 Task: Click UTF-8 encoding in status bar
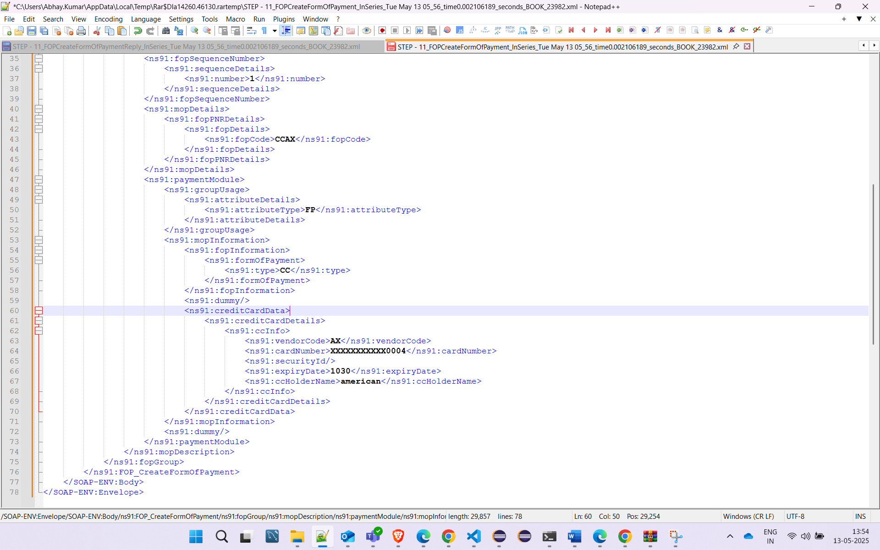point(795,517)
